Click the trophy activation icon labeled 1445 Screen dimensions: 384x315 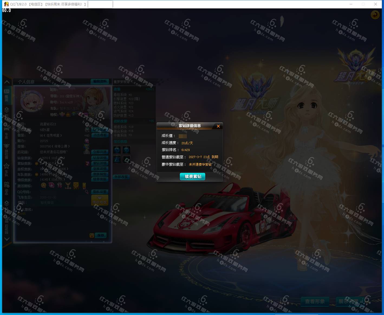[68, 185]
